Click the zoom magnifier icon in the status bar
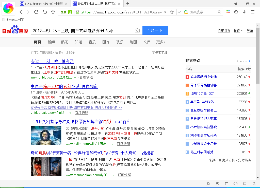The width and height of the screenshot is (260, 188). pos(254,183)
